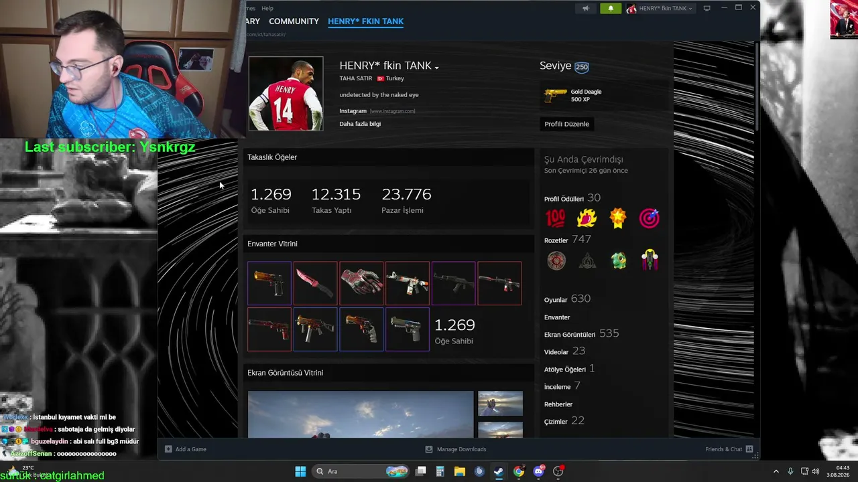
Task: Click the Seviye 250 level badge
Action: click(x=582, y=67)
